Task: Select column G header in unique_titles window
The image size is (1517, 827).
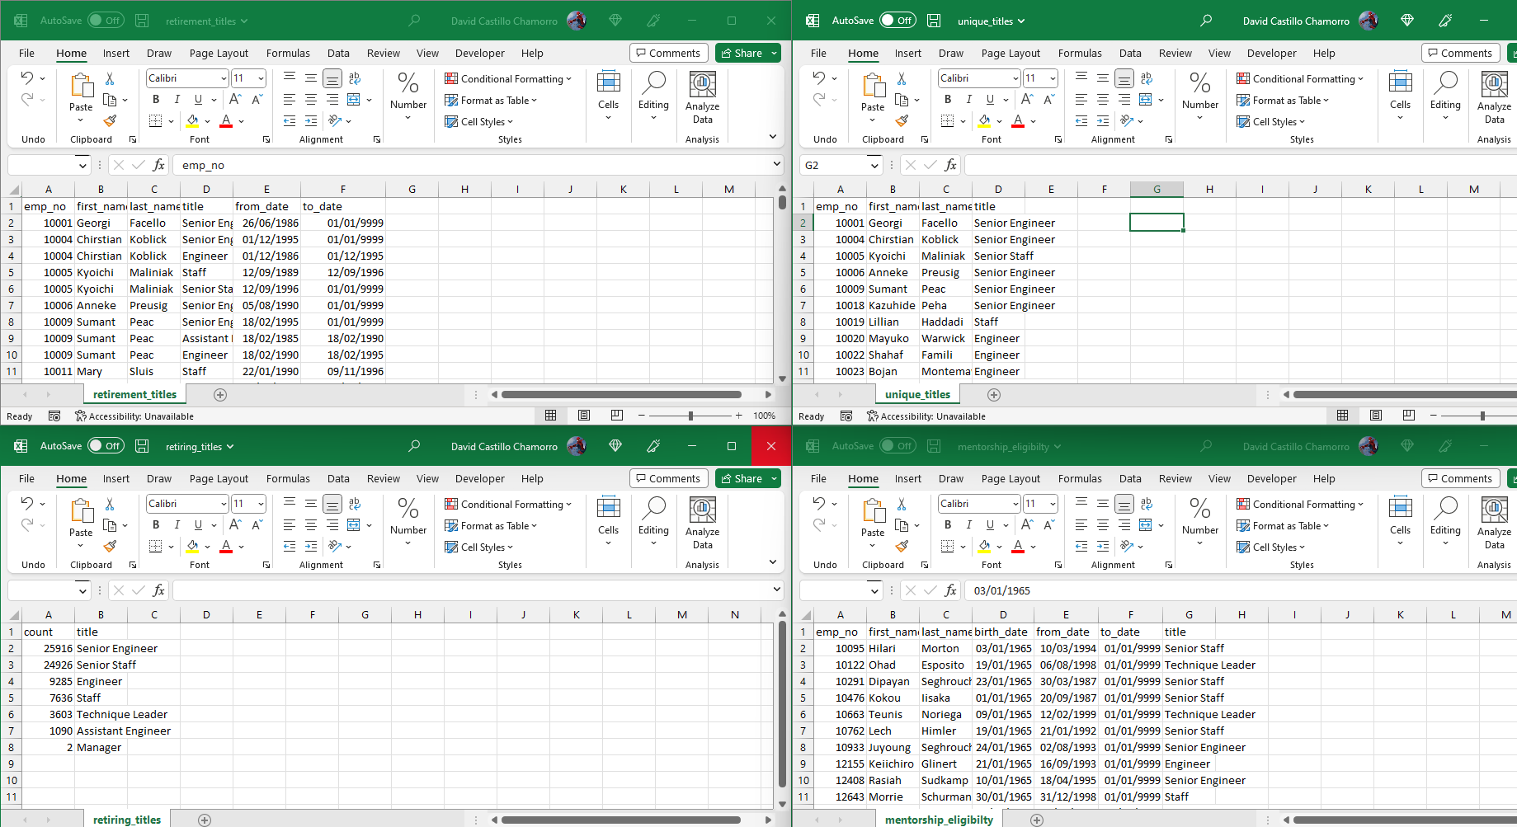Action: pyautogui.click(x=1157, y=189)
